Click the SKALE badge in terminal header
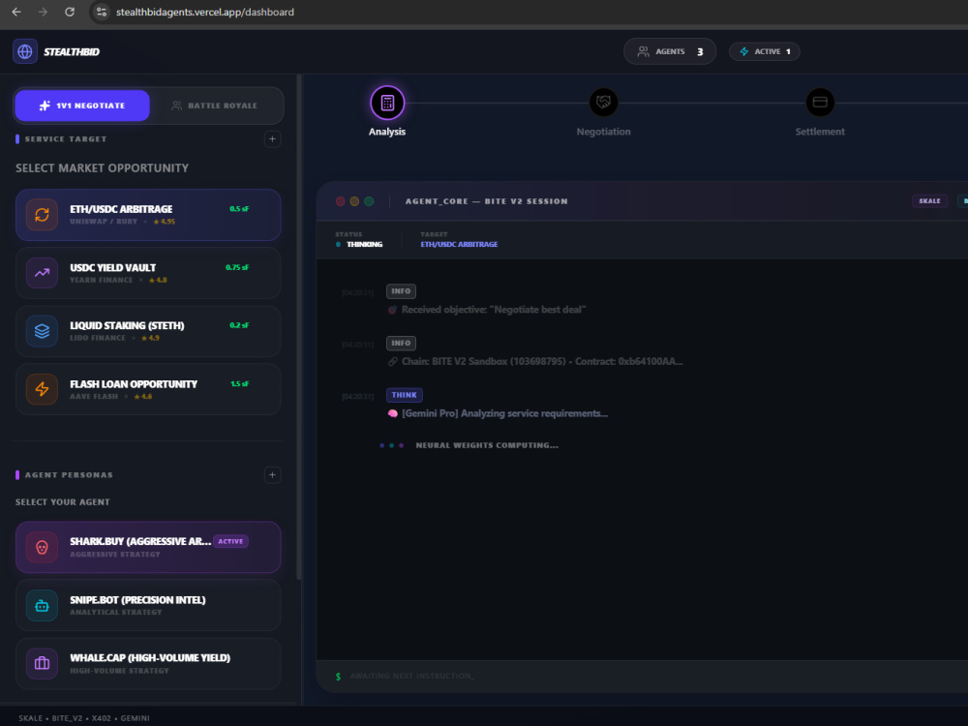This screenshot has height=726, width=968. click(x=929, y=200)
